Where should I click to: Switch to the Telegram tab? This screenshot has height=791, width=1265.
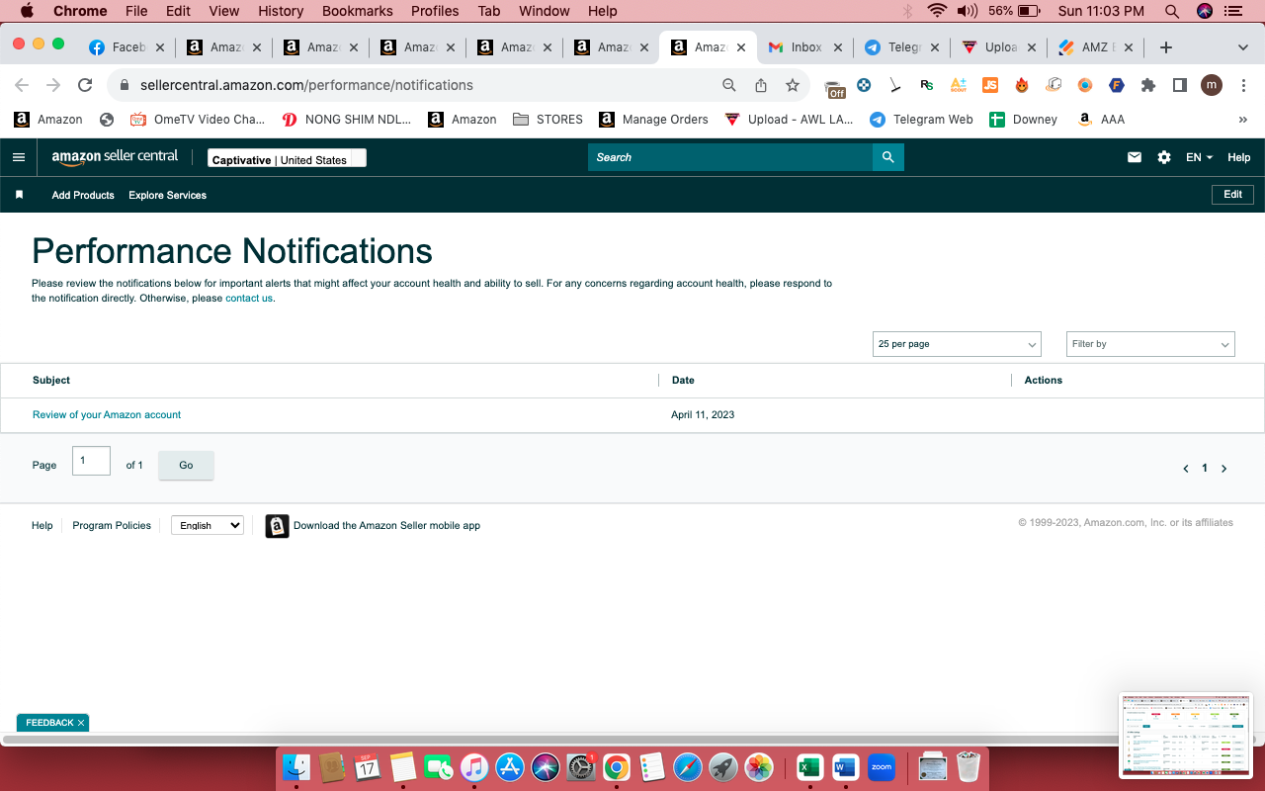tap(901, 47)
